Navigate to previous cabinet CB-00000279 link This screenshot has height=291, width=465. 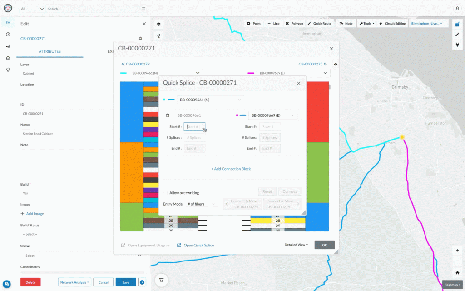coord(135,64)
